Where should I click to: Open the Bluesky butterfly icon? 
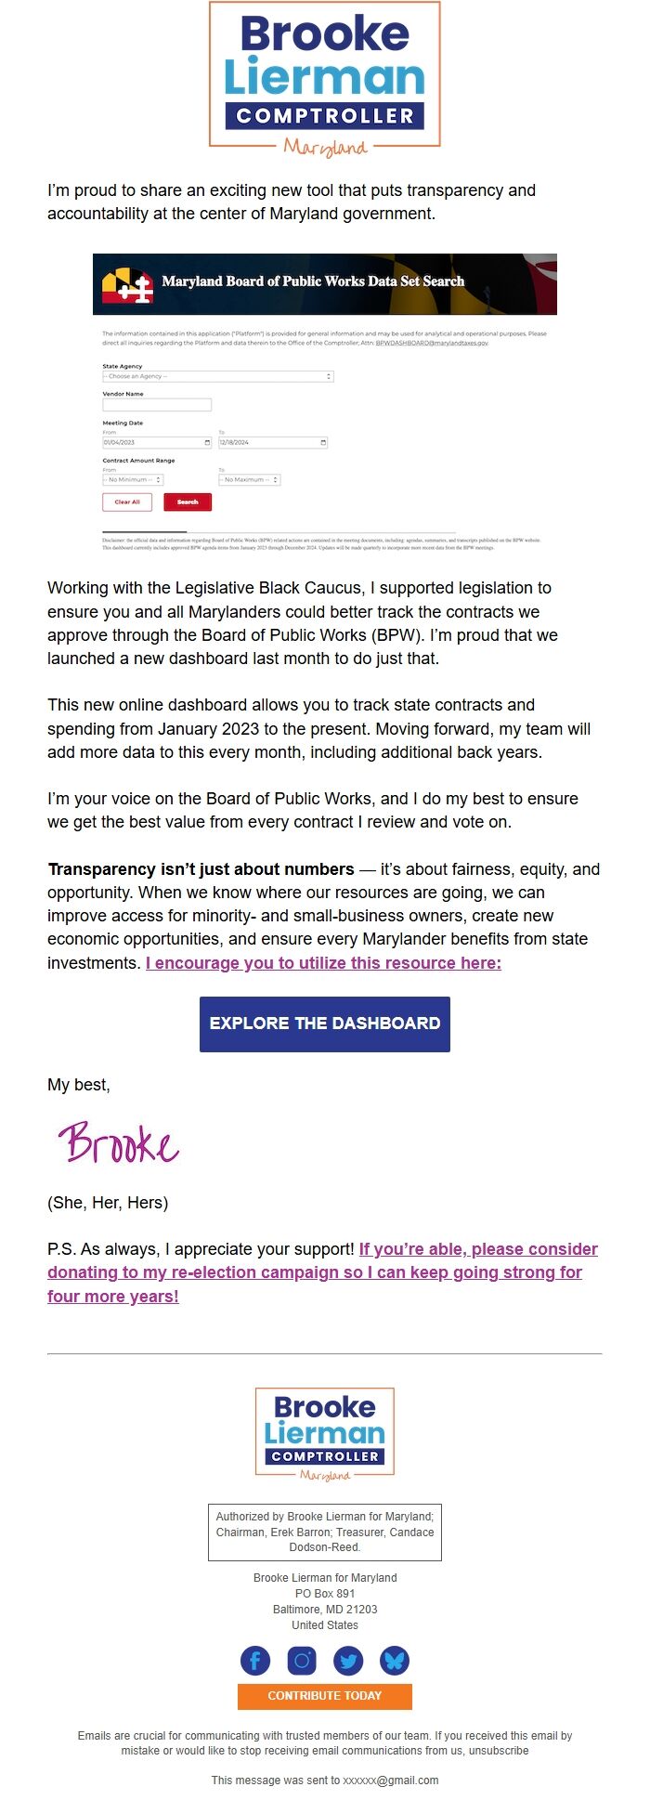point(395,1660)
